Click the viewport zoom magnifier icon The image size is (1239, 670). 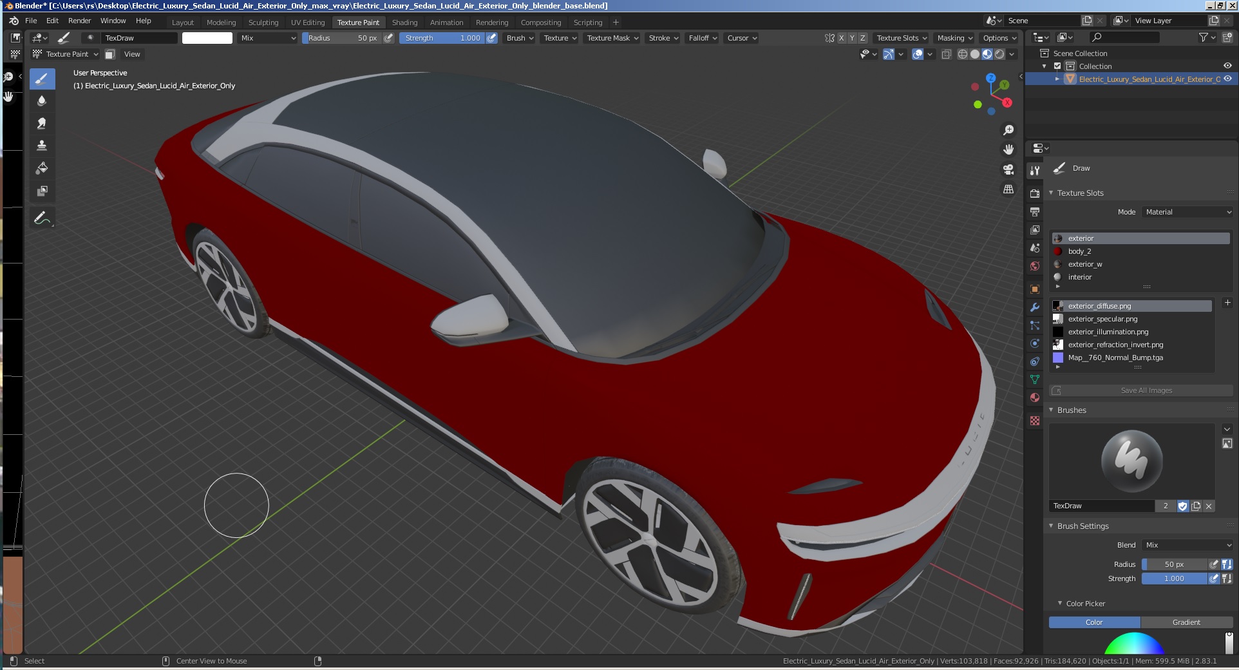click(x=1008, y=130)
